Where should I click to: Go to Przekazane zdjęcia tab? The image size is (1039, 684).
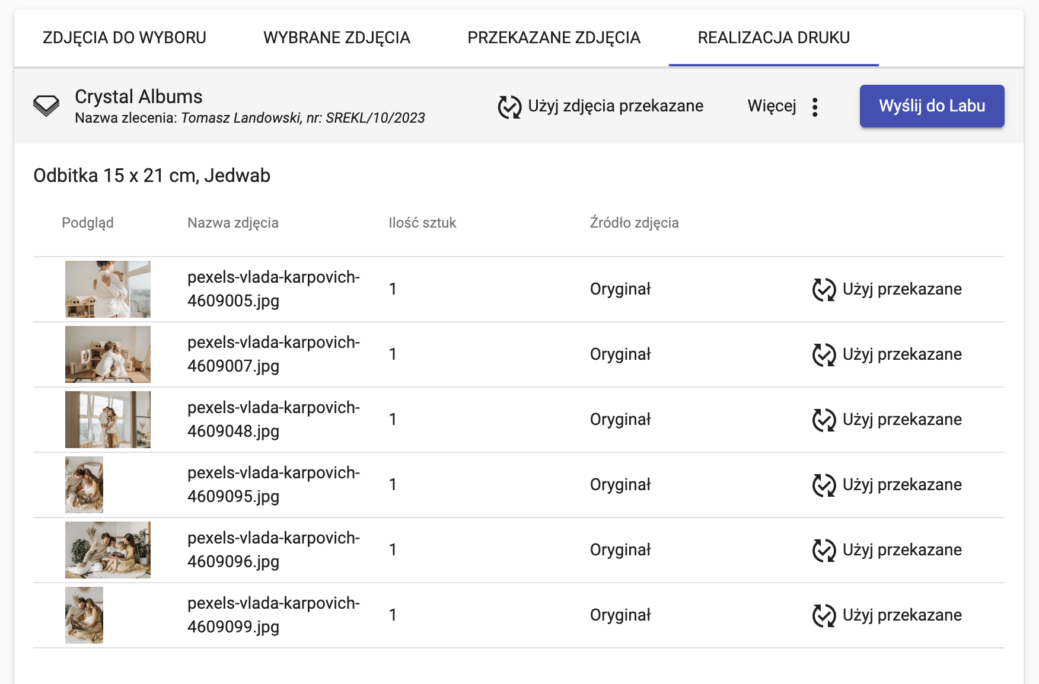tap(554, 38)
